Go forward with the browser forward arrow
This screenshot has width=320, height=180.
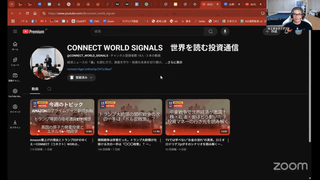(20, 13)
